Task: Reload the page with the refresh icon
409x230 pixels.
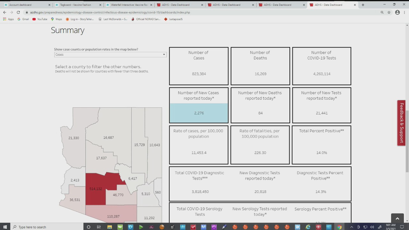Action: (18, 12)
